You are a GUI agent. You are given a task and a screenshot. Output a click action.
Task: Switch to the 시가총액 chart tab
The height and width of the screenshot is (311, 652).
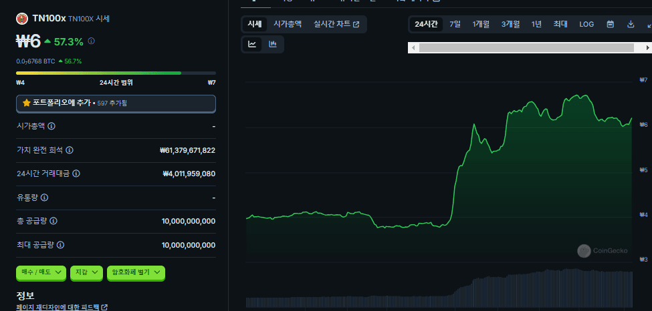288,24
